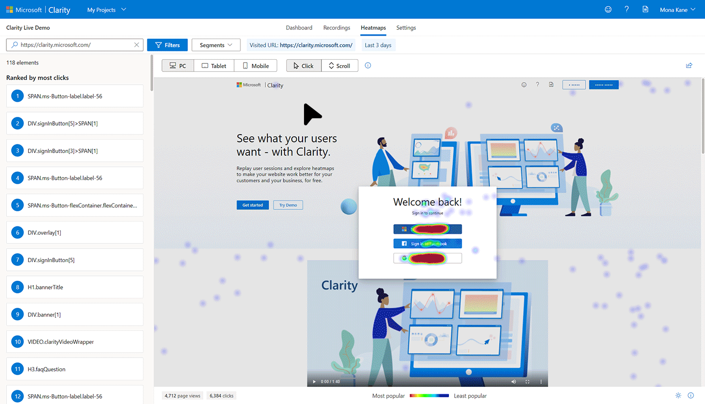Open the Settings tab
Screen dimensions: 705x404
(406, 28)
